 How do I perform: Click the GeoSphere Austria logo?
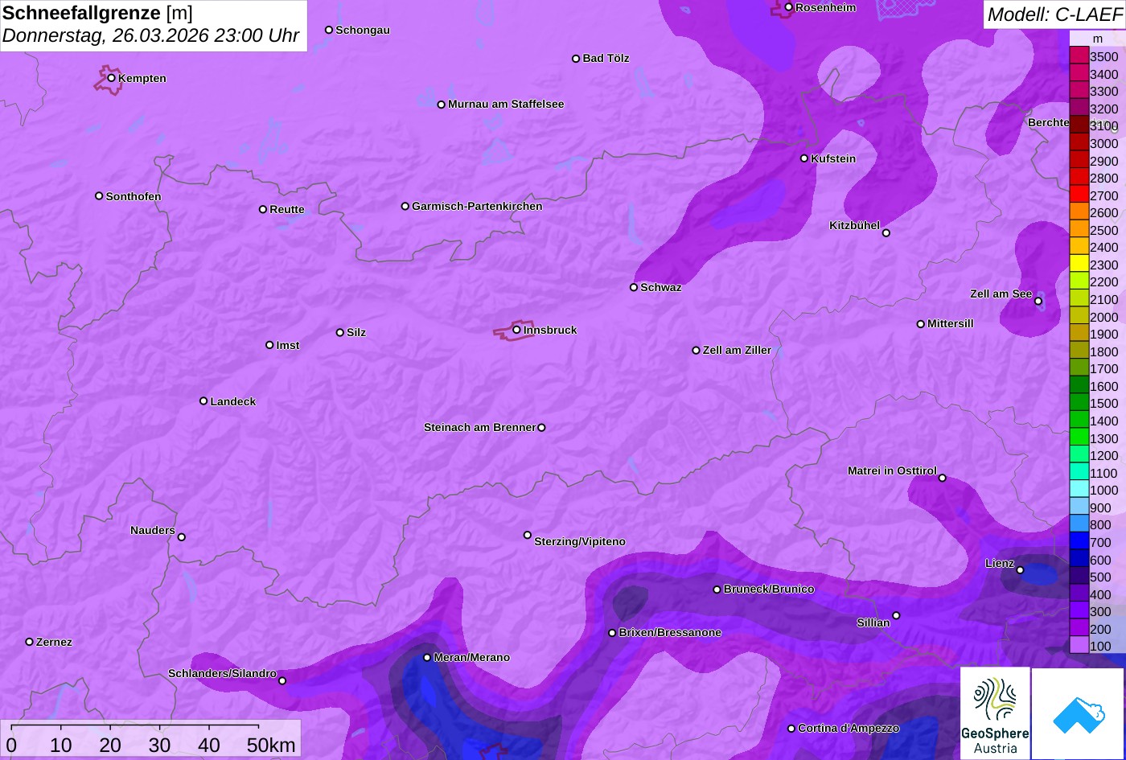(x=995, y=713)
